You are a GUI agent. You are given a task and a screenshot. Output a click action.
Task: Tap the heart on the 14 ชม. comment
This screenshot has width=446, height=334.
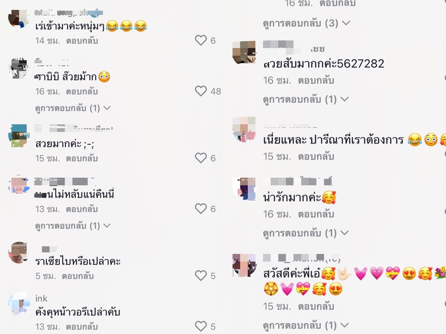tap(201, 40)
